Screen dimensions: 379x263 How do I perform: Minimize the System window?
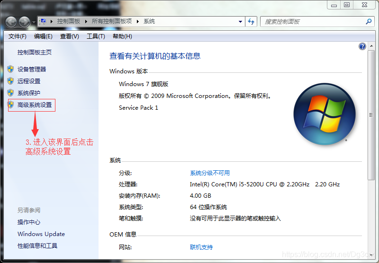pyautogui.click(x=334, y=5)
